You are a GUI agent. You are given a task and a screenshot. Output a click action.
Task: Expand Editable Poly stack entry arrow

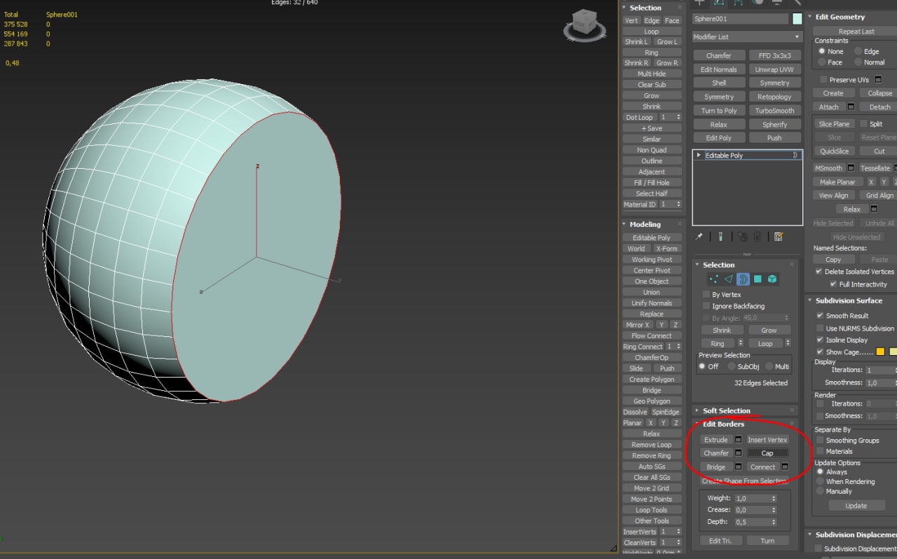[x=699, y=156]
